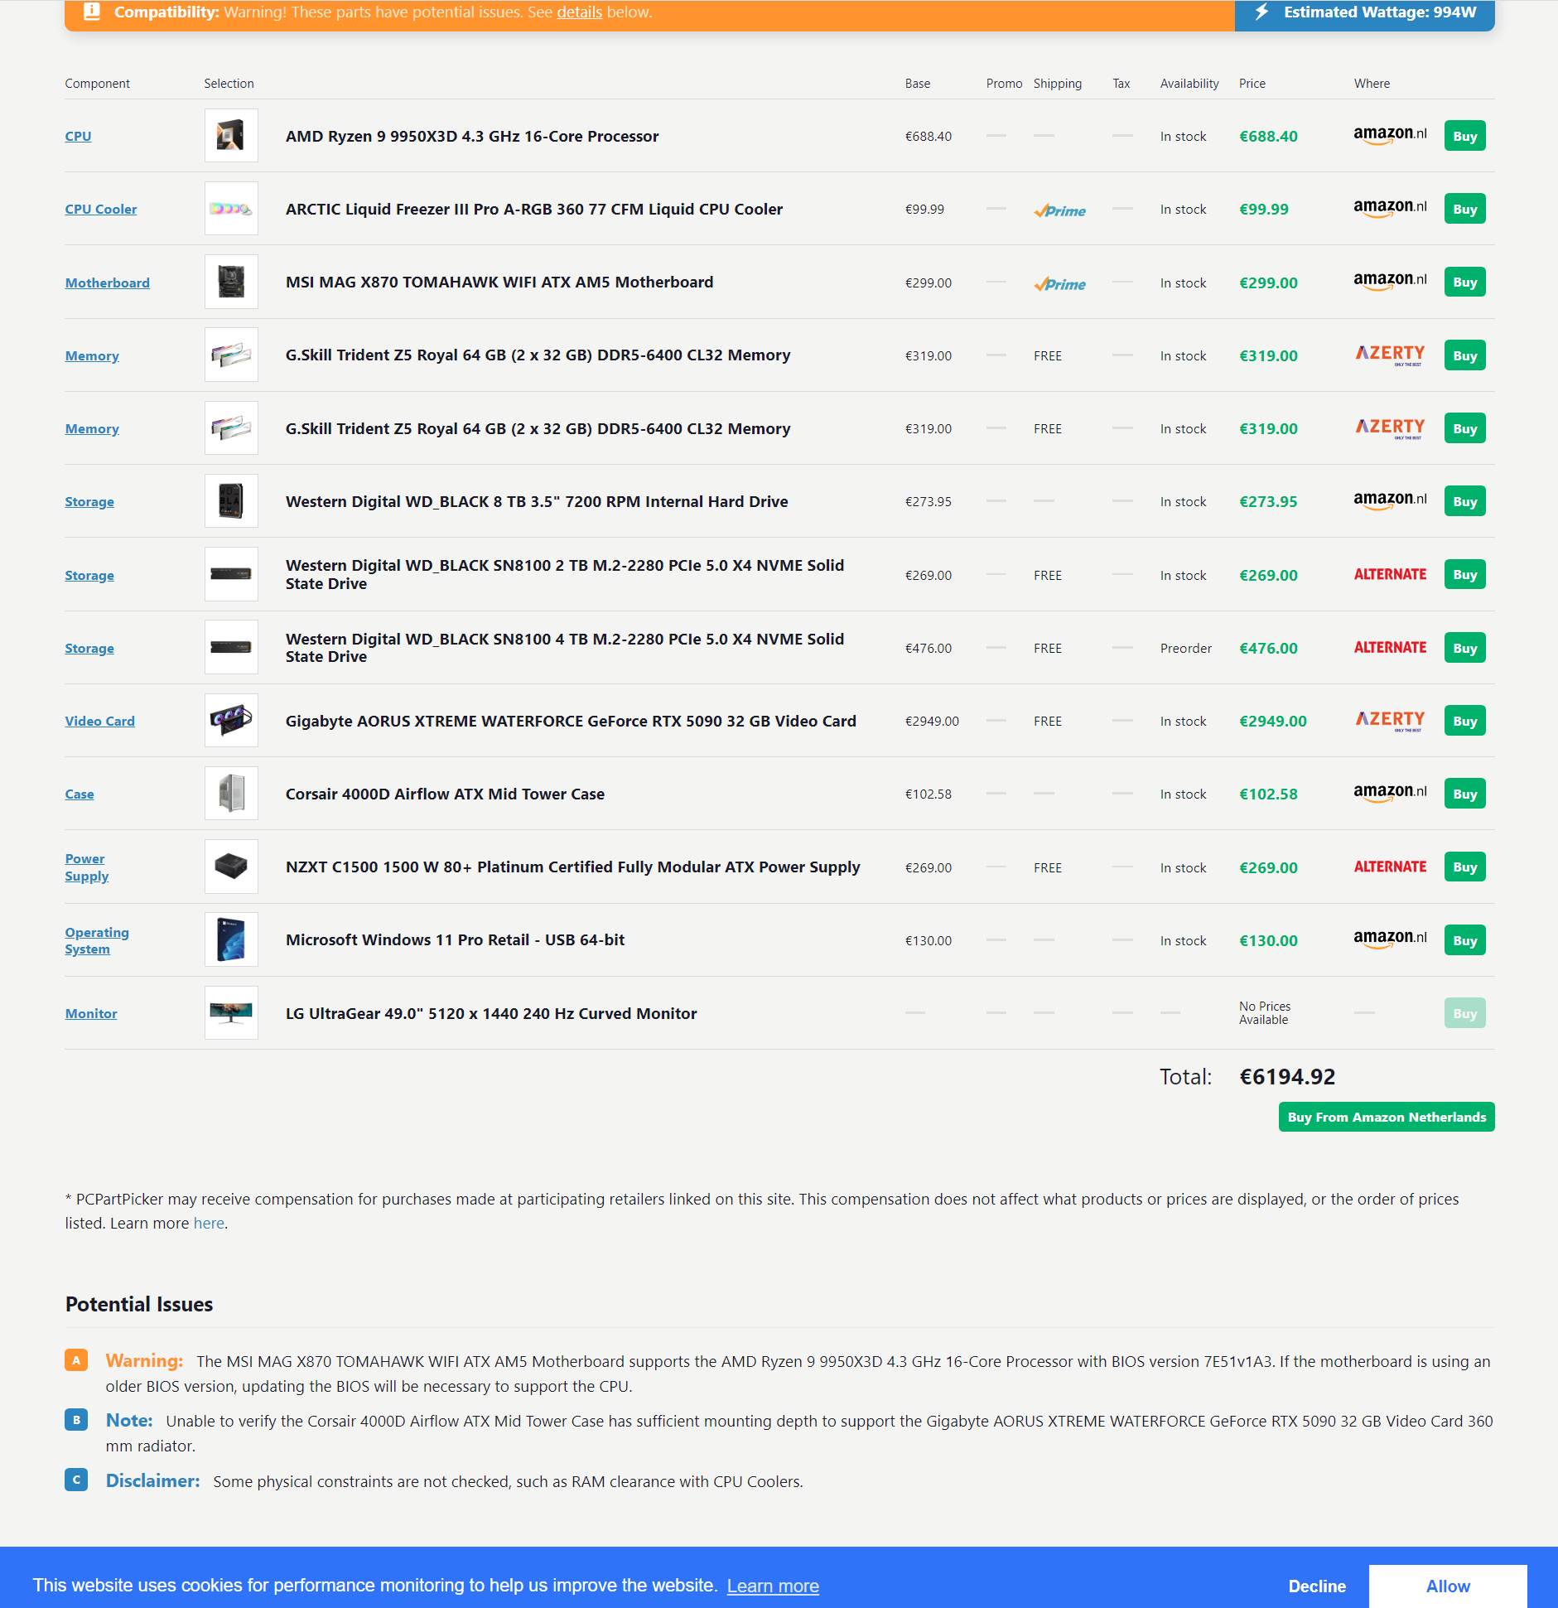
Task: Open the Corsair 4000D Airflow case thumbnail
Action: click(231, 794)
